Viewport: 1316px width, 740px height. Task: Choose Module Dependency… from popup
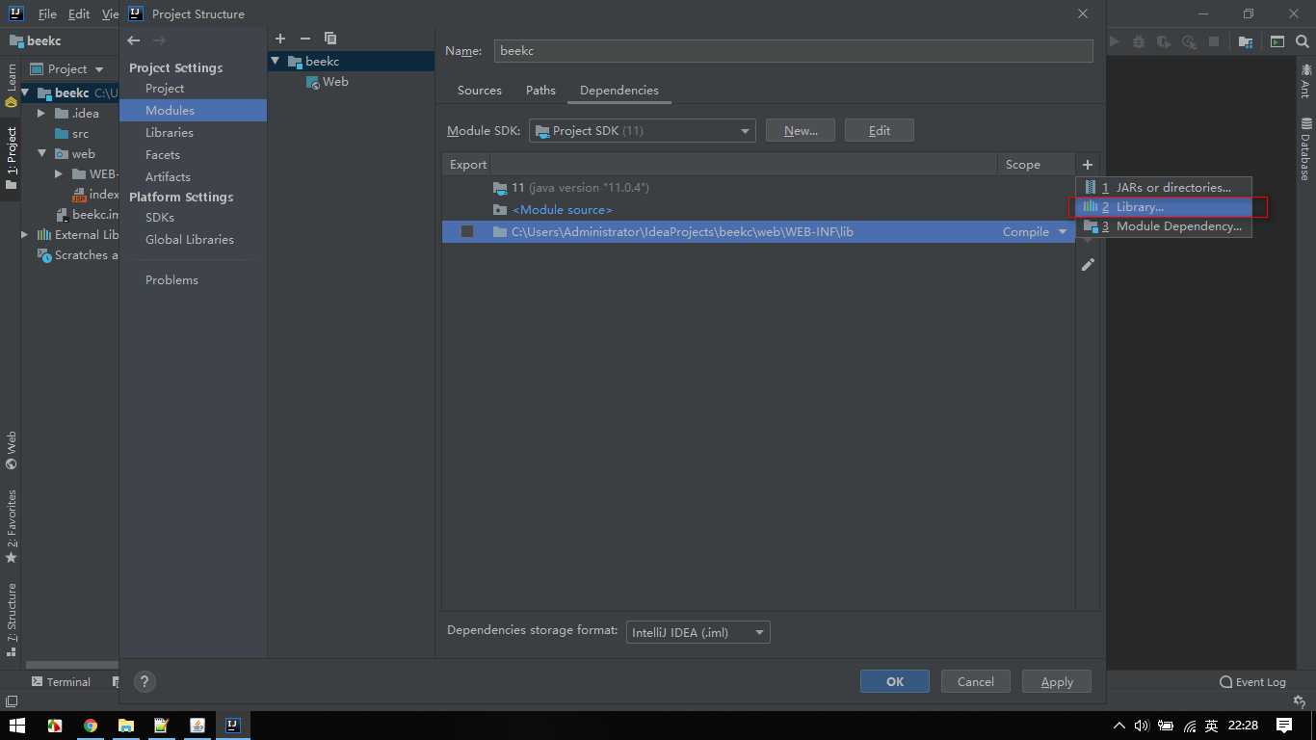(1164, 226)
